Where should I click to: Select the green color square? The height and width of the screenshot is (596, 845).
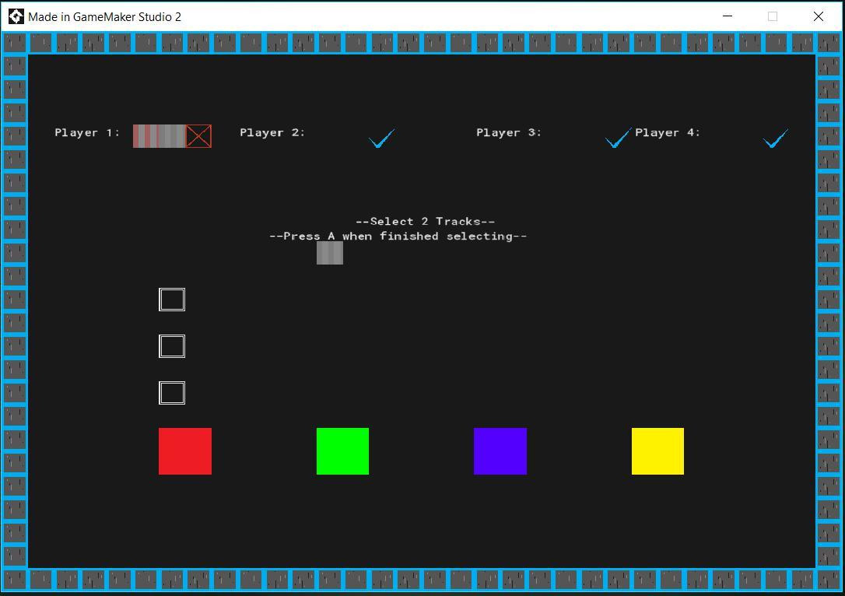pyautogui.click(x=342, y=451)
